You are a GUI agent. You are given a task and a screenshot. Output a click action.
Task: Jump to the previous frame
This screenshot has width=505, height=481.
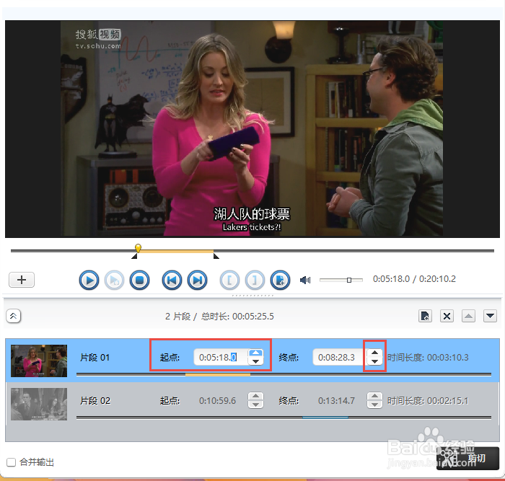coord(172,280)
